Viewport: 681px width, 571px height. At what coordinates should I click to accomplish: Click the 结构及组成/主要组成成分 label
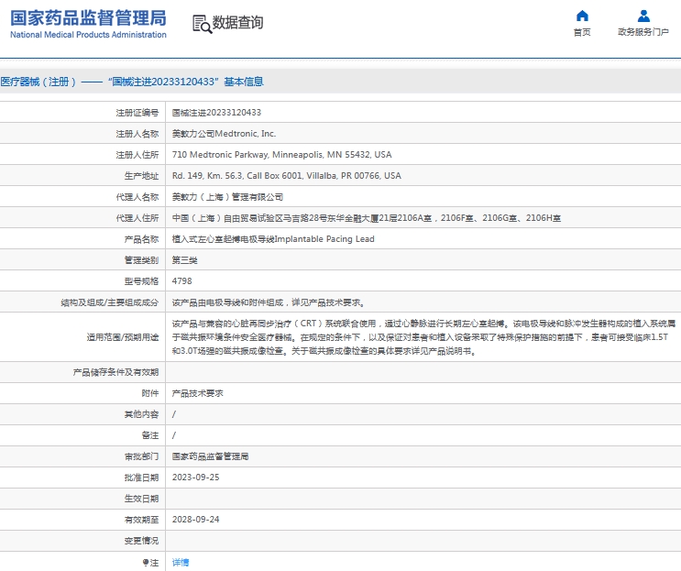[x=110, y=302]
